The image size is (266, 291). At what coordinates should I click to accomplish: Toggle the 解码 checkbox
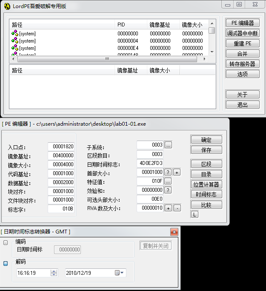tap(6, 263)
